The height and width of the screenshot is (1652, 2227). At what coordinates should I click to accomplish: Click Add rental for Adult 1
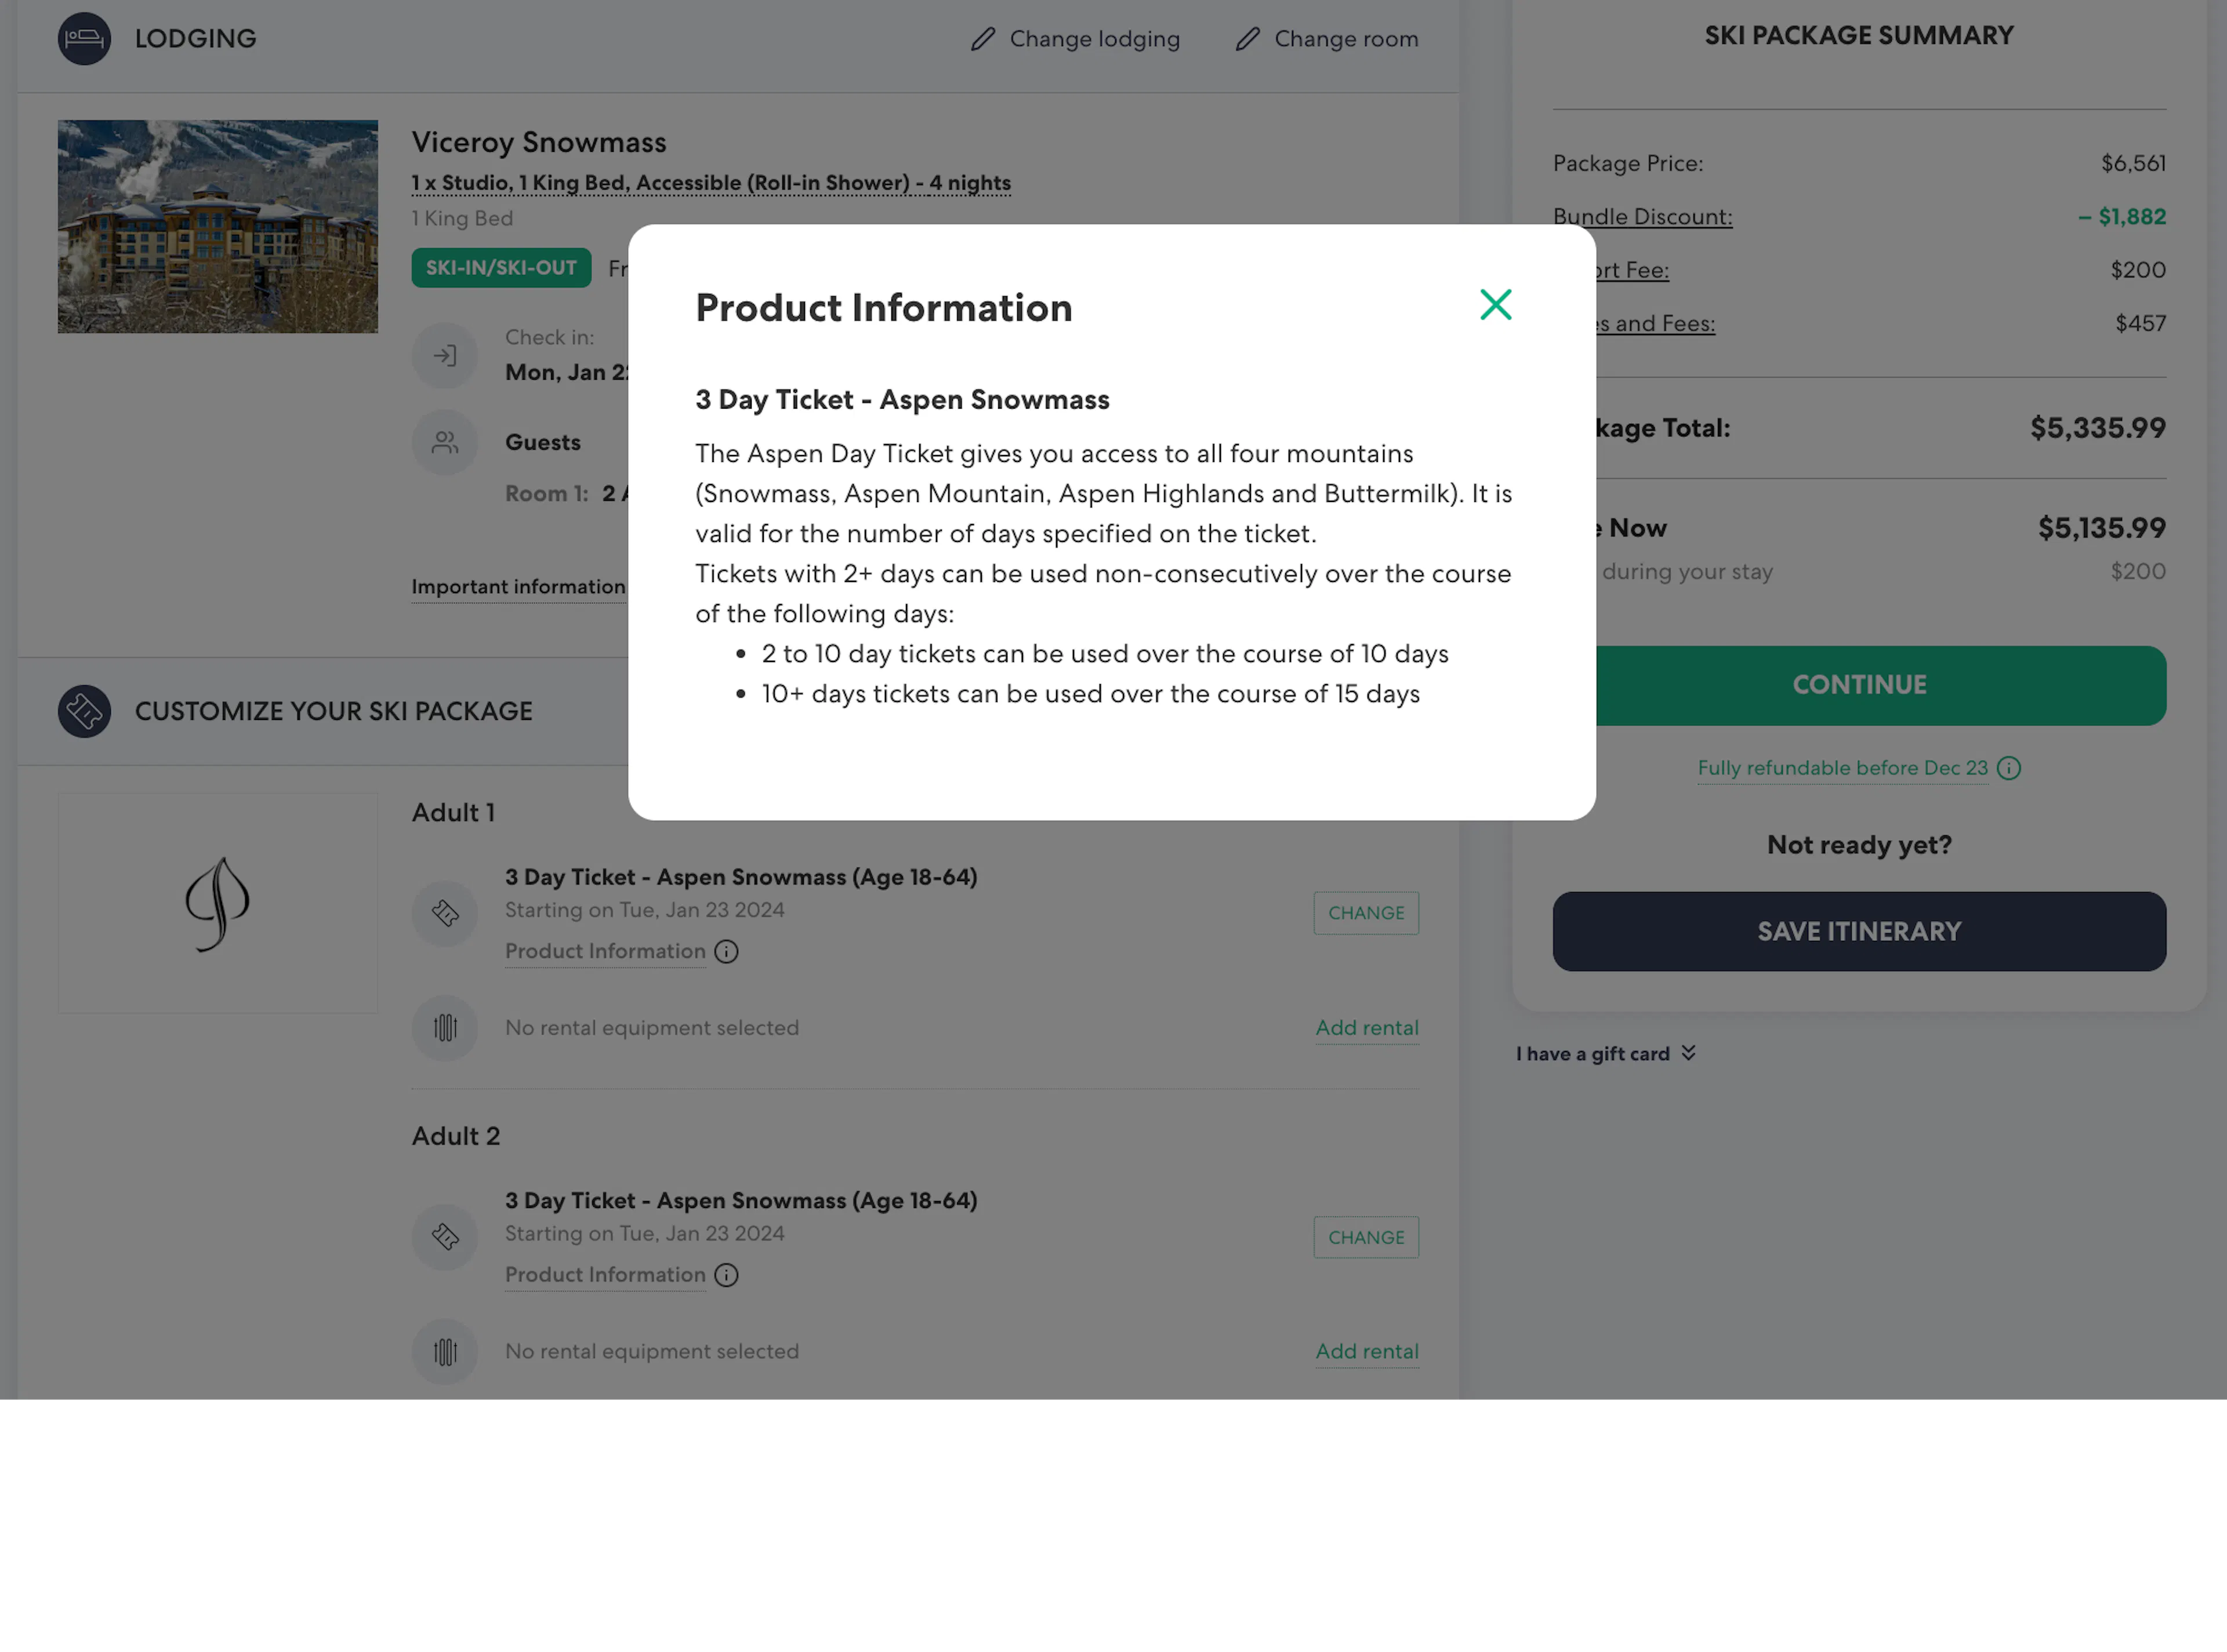coord(1366,1028)
